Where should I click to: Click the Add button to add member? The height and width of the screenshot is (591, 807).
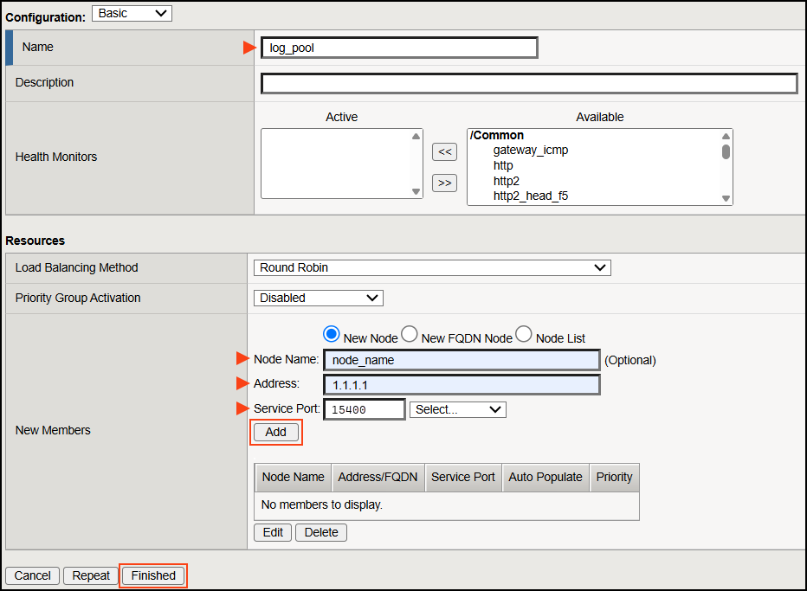[275, 432]
